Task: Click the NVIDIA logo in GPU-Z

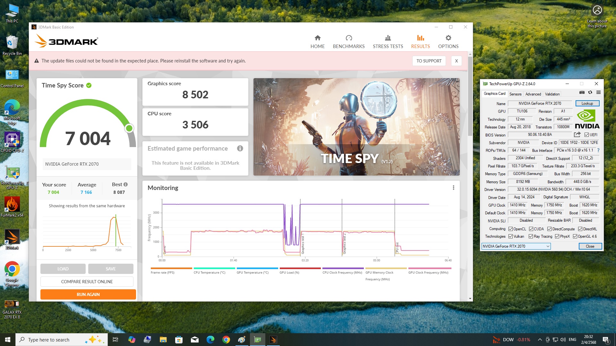Action: [587, 119]
